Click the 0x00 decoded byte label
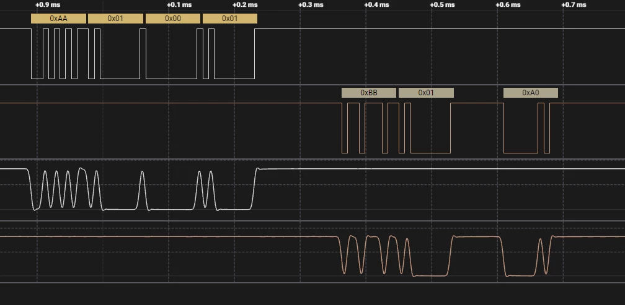 click(x=173, y=19)
